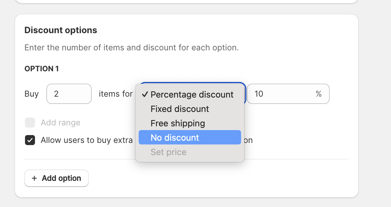Click the Buy label before the quantity field
391x207 pixels.
click(x=32, y=94)
